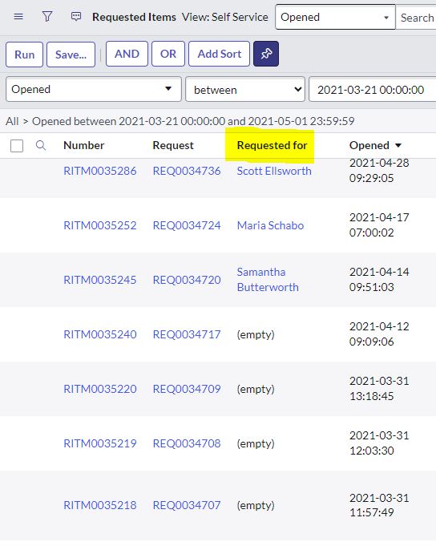Click the Save... filter button
Screen dimensions: 436x550
click(x=71, y=54)
